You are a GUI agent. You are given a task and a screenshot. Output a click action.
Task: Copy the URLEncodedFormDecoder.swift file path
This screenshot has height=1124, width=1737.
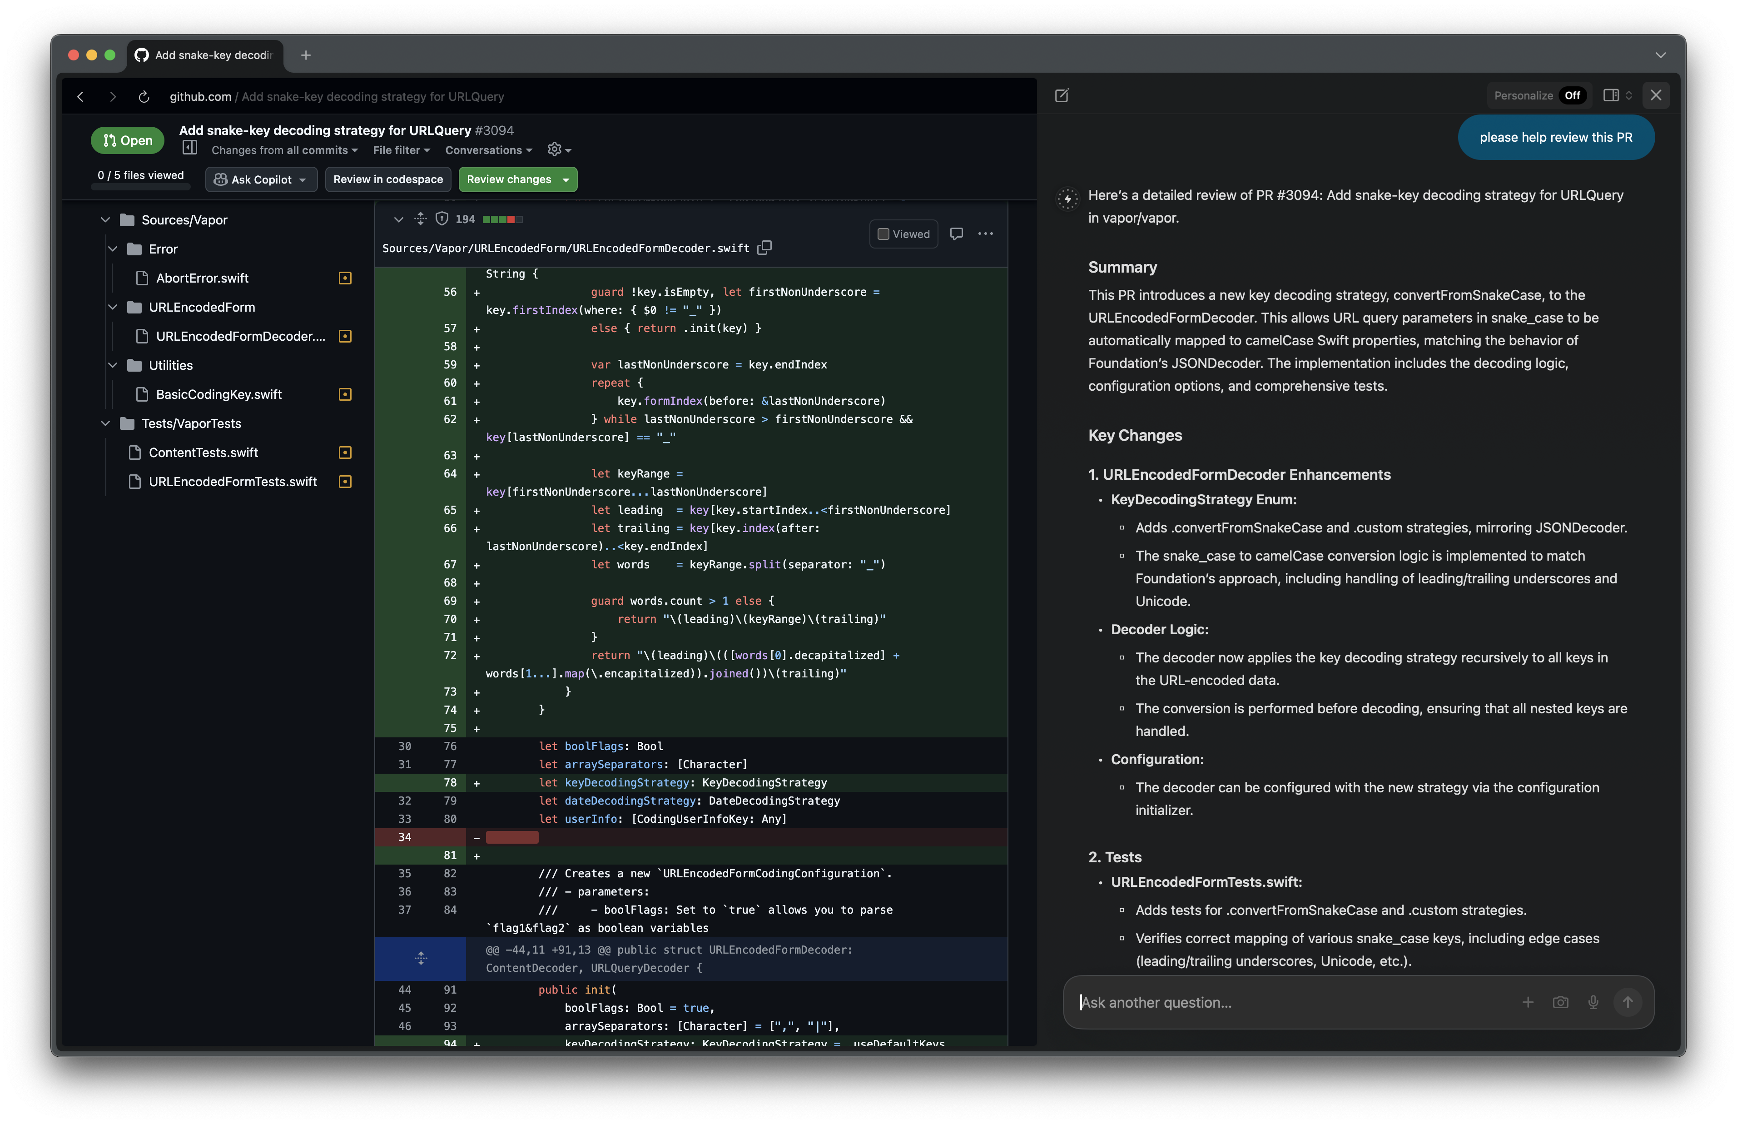764,248
